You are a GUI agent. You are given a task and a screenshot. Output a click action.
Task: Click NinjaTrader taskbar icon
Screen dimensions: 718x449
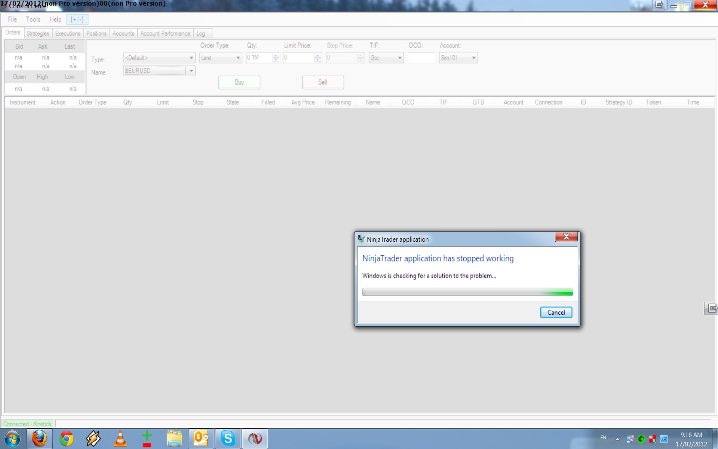pos(255,439)
